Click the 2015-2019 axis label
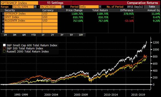 pos(138,95)
